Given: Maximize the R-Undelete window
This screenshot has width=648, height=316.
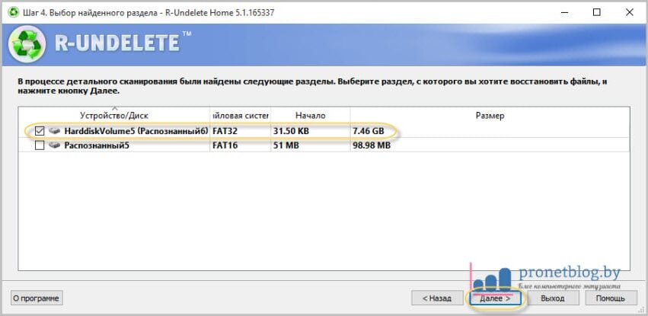Looking at the screenshot, I should [596, 12].
